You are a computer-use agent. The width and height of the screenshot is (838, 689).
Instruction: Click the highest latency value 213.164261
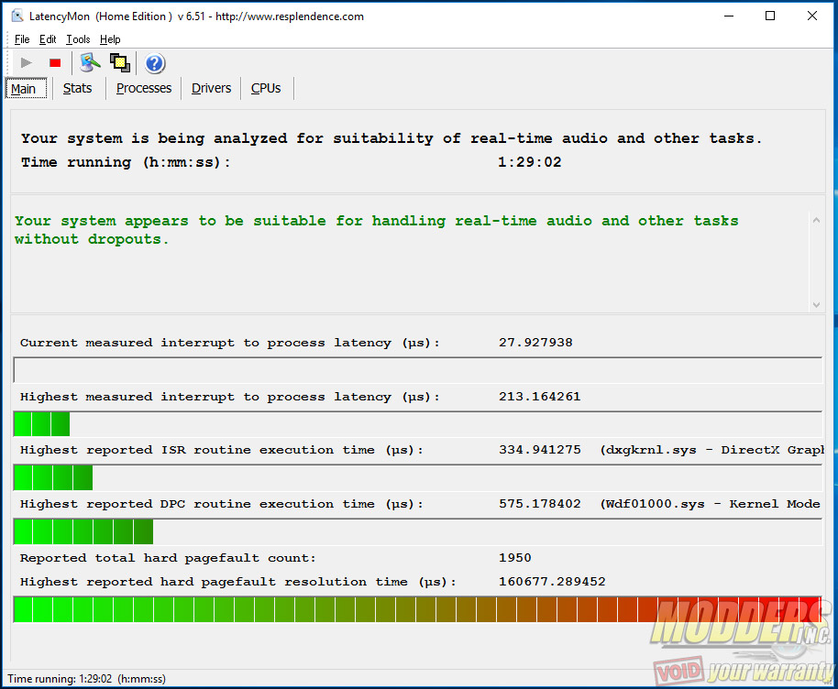pyautogui.click(x=540, y=397)
